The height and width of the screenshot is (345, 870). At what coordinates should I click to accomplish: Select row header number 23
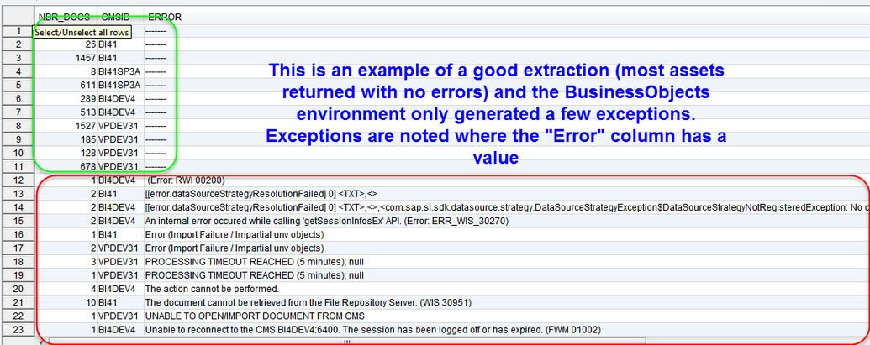point(17,330)
